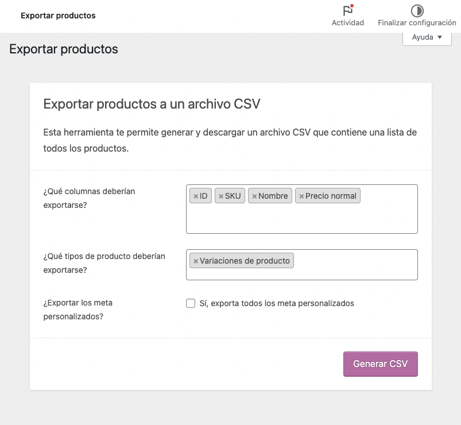The image size is (461, 425).
Task: Select the Precio normal tag label
Action: tap(331, 196)
